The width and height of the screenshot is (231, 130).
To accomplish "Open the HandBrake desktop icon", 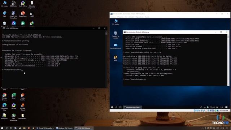I will tap(23, 116).
